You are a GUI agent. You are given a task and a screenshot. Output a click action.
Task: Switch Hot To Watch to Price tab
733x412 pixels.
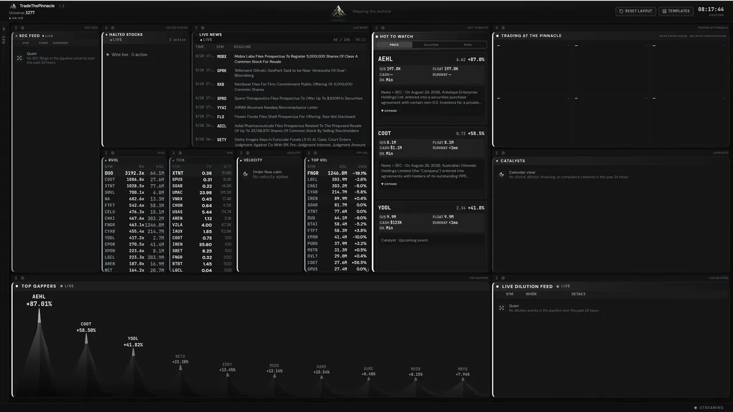pos(394,45)
